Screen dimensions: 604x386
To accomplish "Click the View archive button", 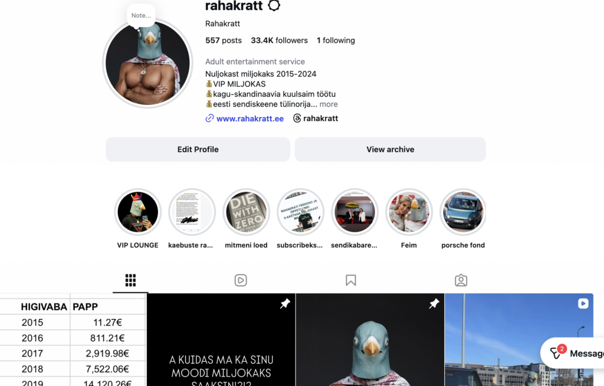I will coord(390,149).
